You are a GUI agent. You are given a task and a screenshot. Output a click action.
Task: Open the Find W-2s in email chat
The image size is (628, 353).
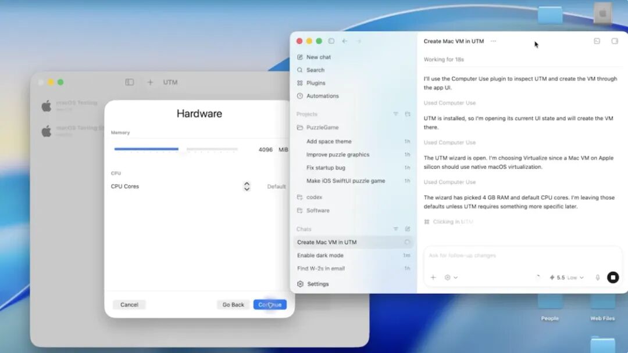click(x=354, y=269)
